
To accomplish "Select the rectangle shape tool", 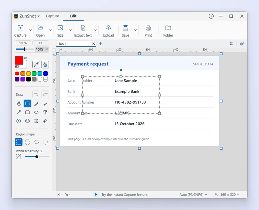I will click(28, 112).
